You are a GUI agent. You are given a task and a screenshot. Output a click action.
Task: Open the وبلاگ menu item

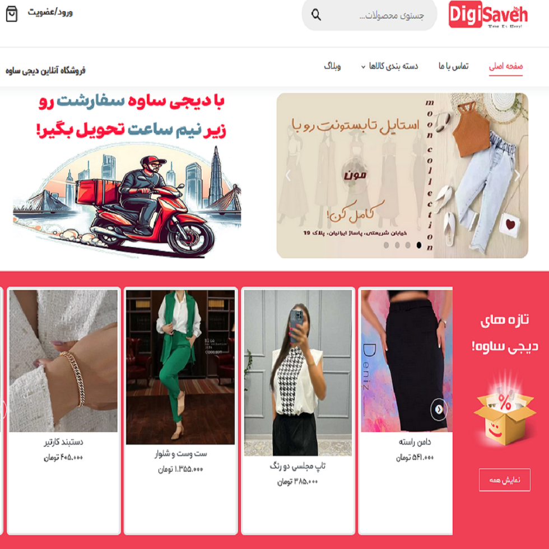point(332,66)
